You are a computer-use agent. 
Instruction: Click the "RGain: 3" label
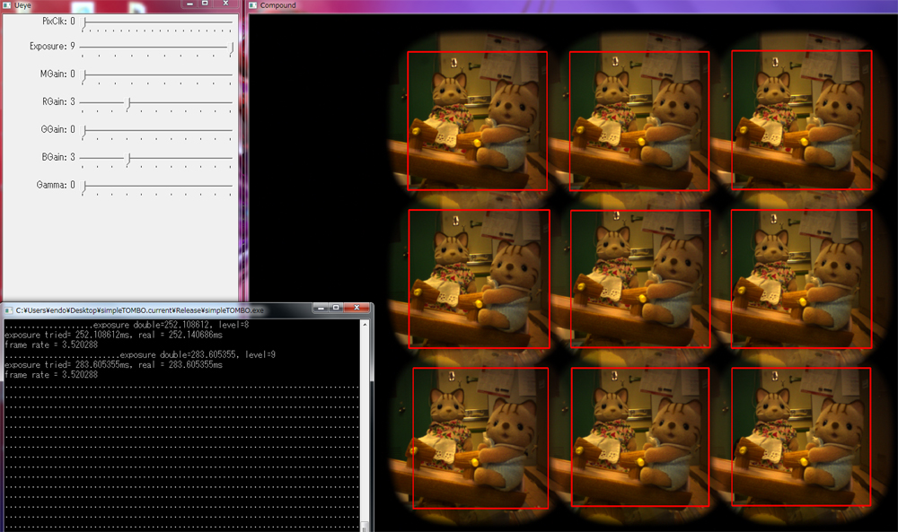pyautogui.click(x=58, y=101)
